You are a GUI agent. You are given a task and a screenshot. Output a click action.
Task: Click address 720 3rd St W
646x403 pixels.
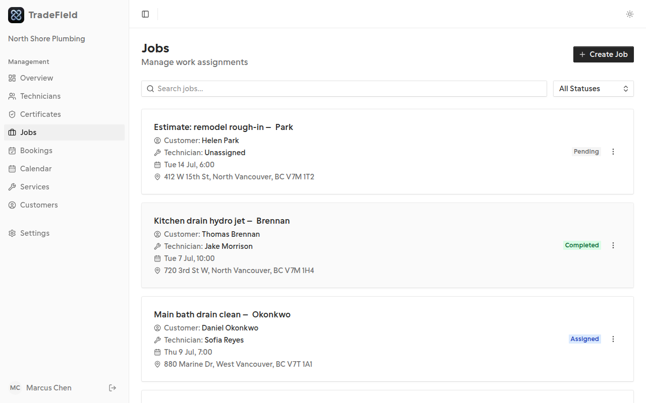point(239,271)
